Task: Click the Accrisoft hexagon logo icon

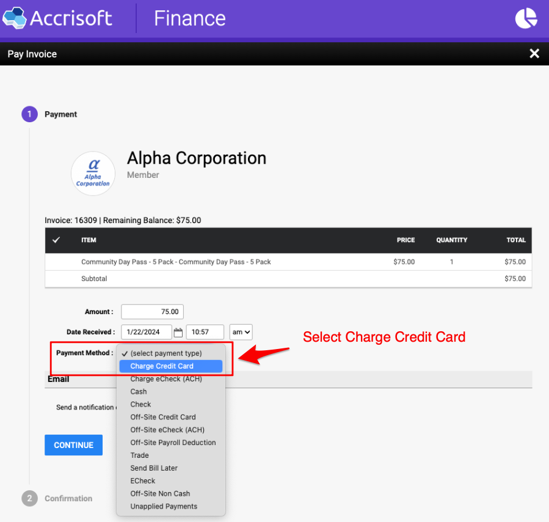Action: click(x=15, y=18)
